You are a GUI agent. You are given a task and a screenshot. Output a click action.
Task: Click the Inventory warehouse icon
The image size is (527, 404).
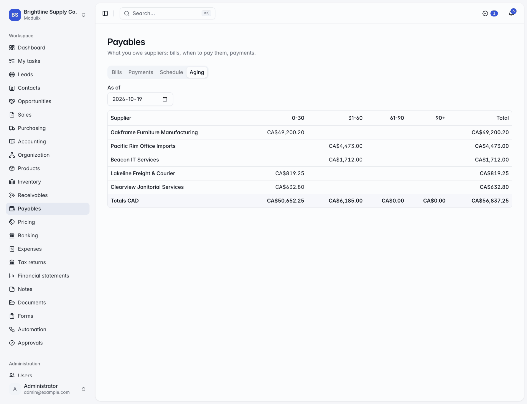coord(12,182)
